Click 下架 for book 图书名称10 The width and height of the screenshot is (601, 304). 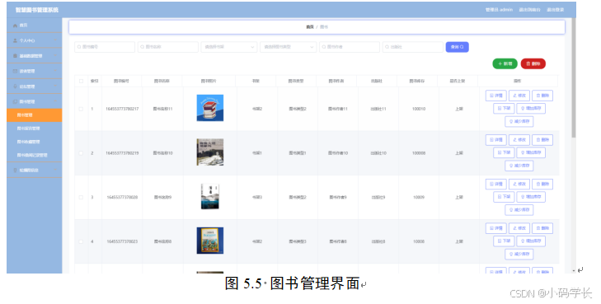click(504, 152)
